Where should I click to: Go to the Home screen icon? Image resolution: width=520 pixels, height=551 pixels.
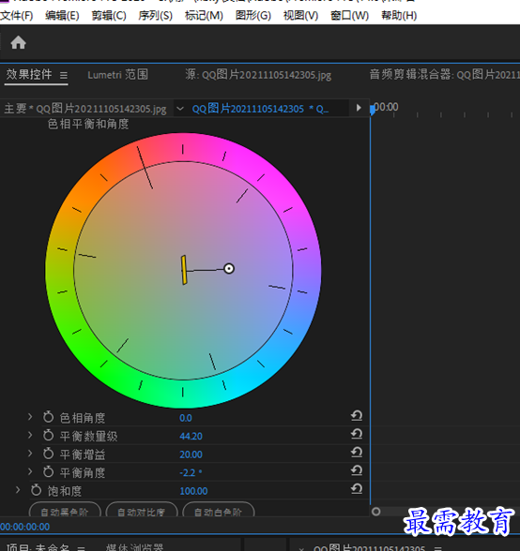click(x=19, y=43)
